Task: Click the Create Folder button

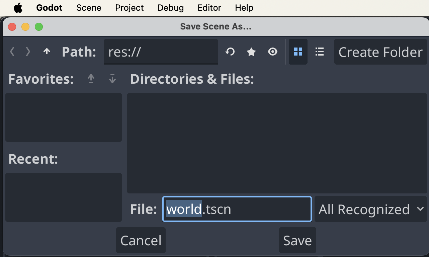Action: (x=380, y=52)
